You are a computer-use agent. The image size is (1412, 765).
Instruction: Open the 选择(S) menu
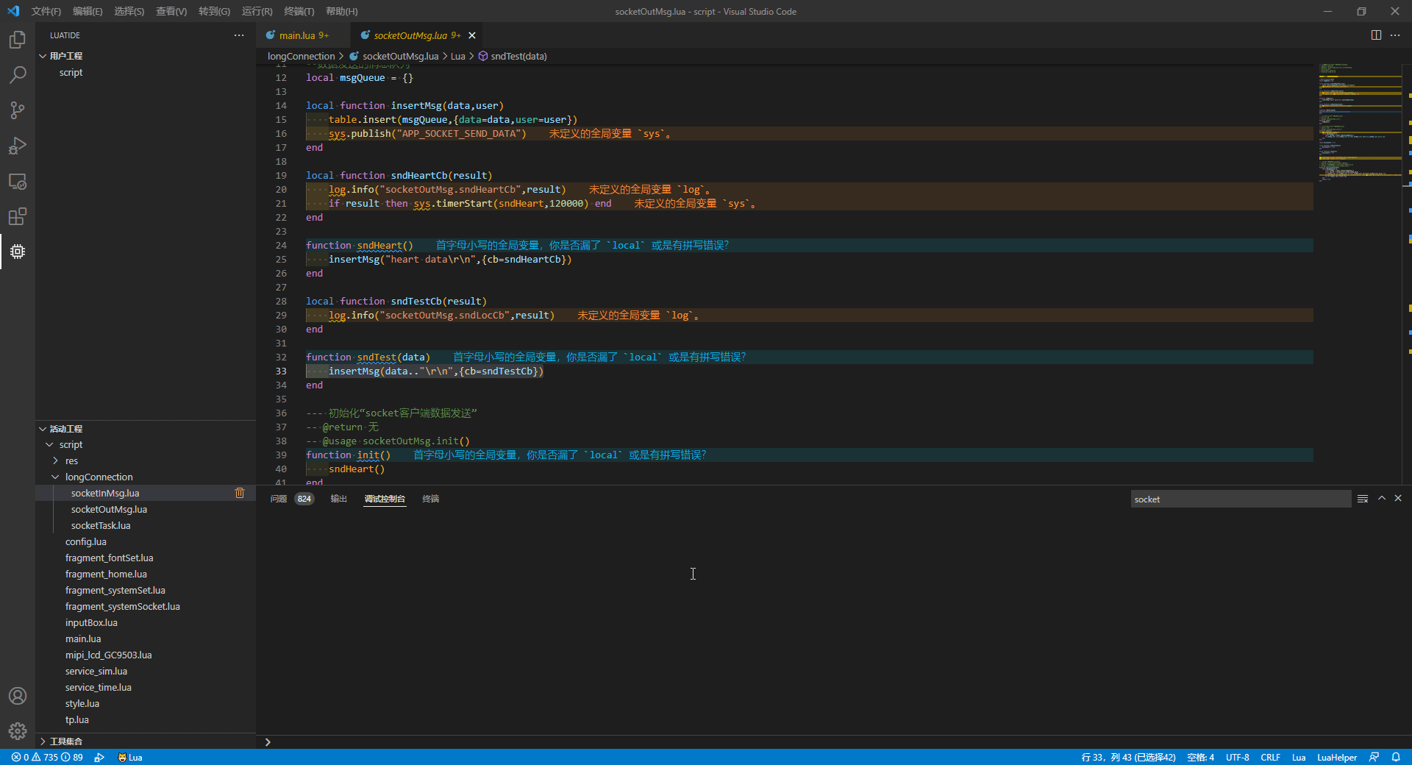click(129, 11)
